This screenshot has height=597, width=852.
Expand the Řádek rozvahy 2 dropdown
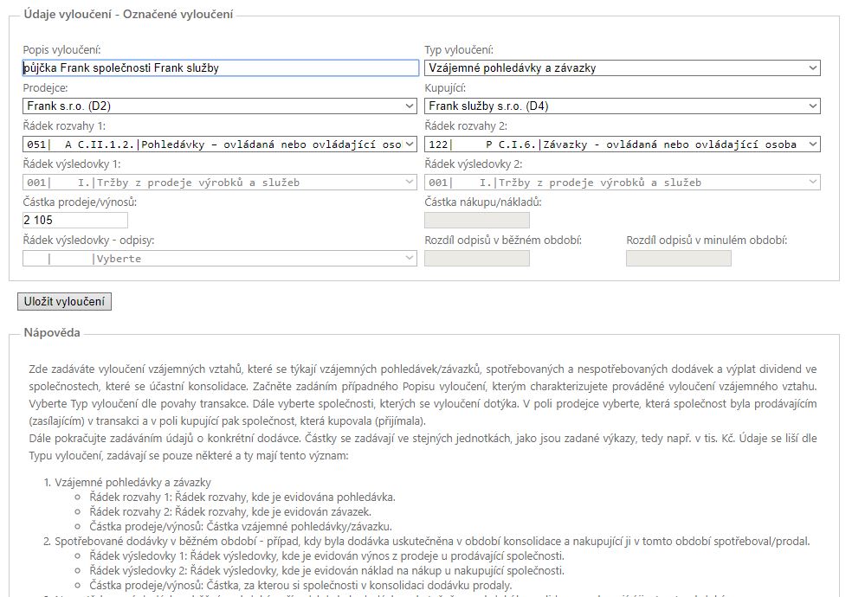click(x=623, y=144)
